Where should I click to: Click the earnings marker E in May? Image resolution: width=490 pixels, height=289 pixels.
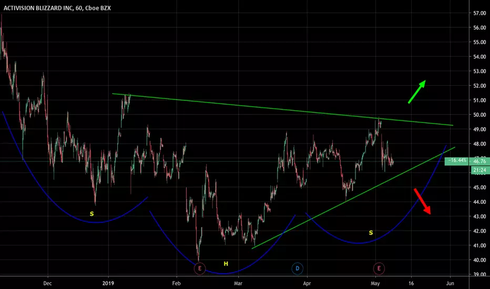pos(379,269)
